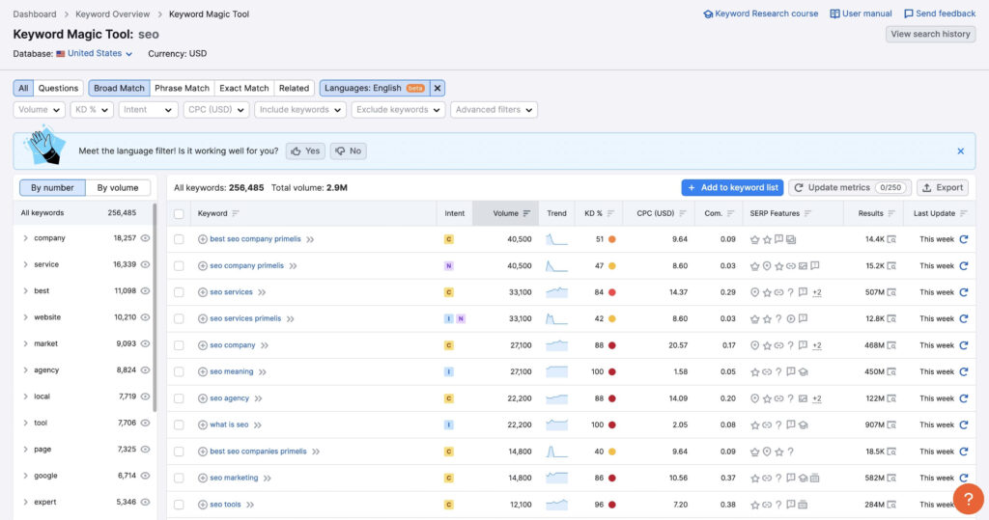
Task: Go to Keyword Overview breadcrumb
Action: tap(112, 14)
